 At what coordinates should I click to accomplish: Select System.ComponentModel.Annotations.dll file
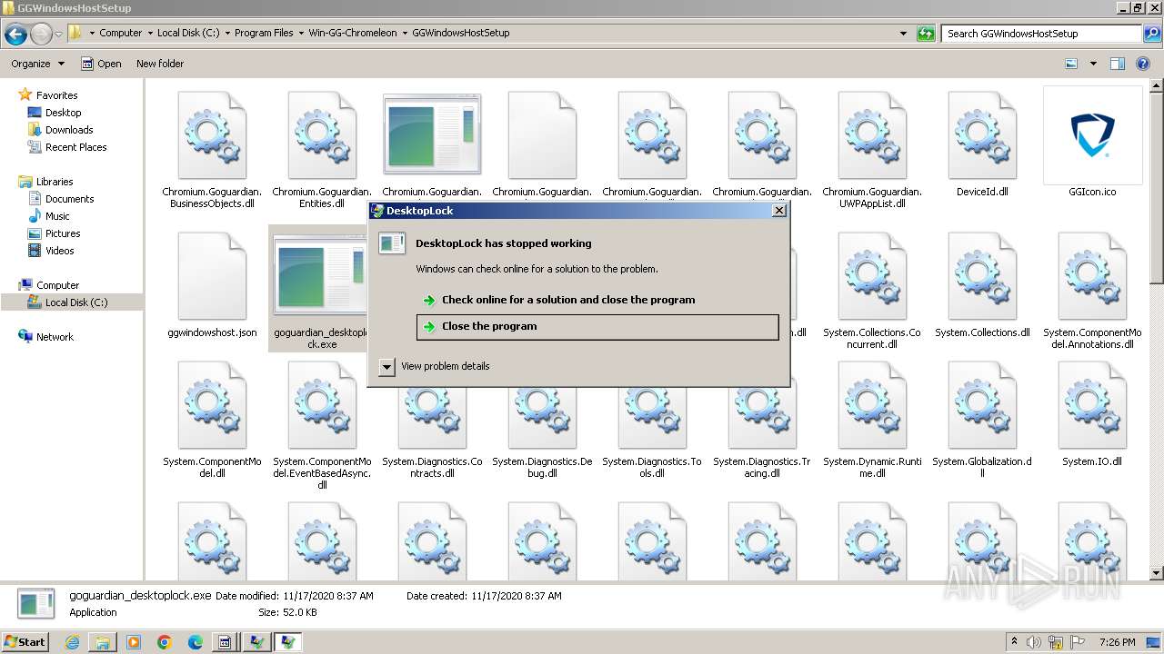pos(1092,291)
